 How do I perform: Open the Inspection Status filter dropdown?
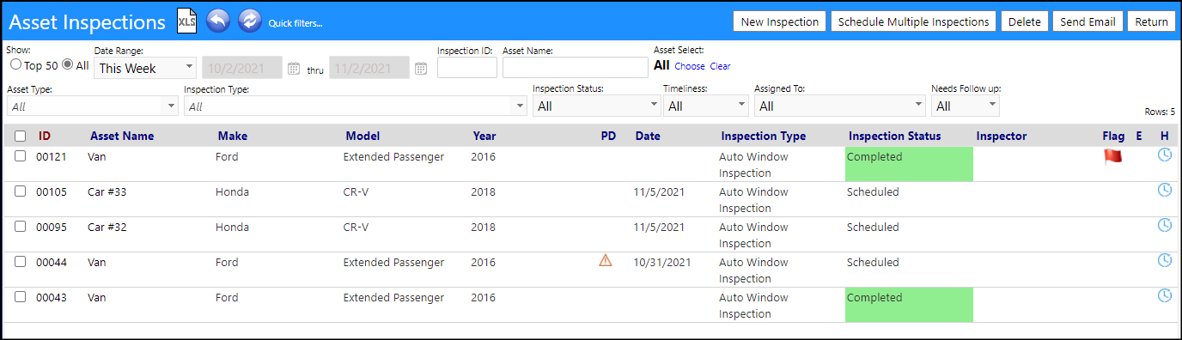(596, 106)
